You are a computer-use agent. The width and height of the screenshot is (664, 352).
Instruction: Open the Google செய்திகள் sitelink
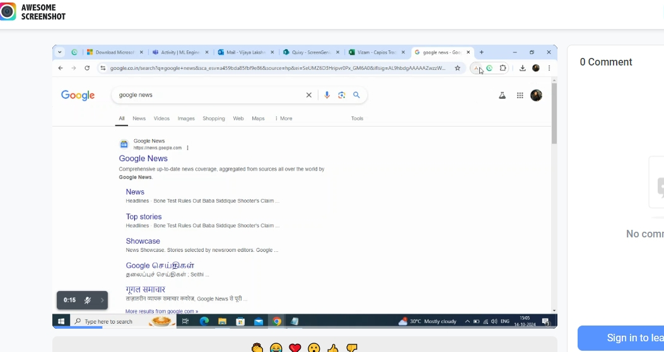coord(160,265)
